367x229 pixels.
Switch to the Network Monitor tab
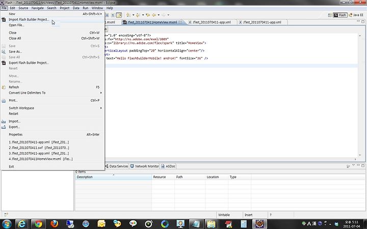coord(145,166)
